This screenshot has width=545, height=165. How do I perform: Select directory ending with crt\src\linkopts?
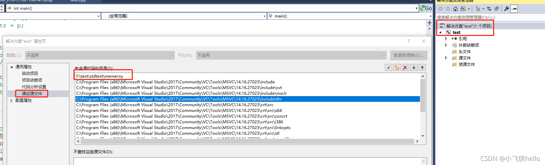[248, 127]
